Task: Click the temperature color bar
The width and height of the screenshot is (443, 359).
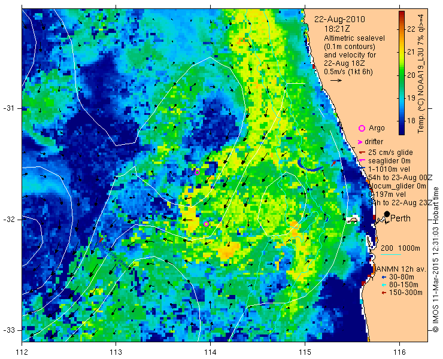Action: (x=402, y=73)
